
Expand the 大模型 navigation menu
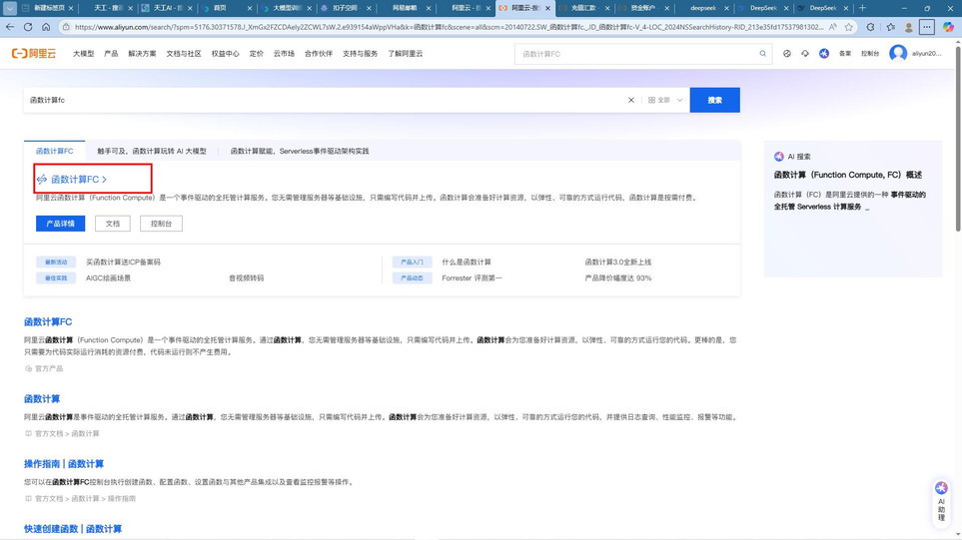point(84,53)
